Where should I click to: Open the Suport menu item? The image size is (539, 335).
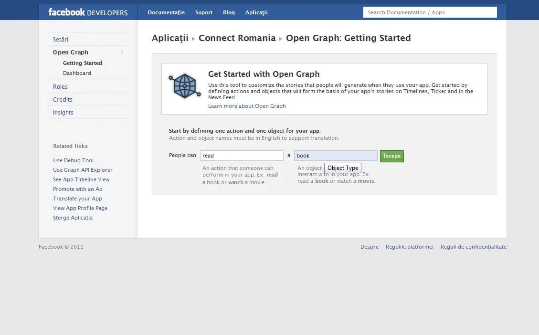click(204, 12)
